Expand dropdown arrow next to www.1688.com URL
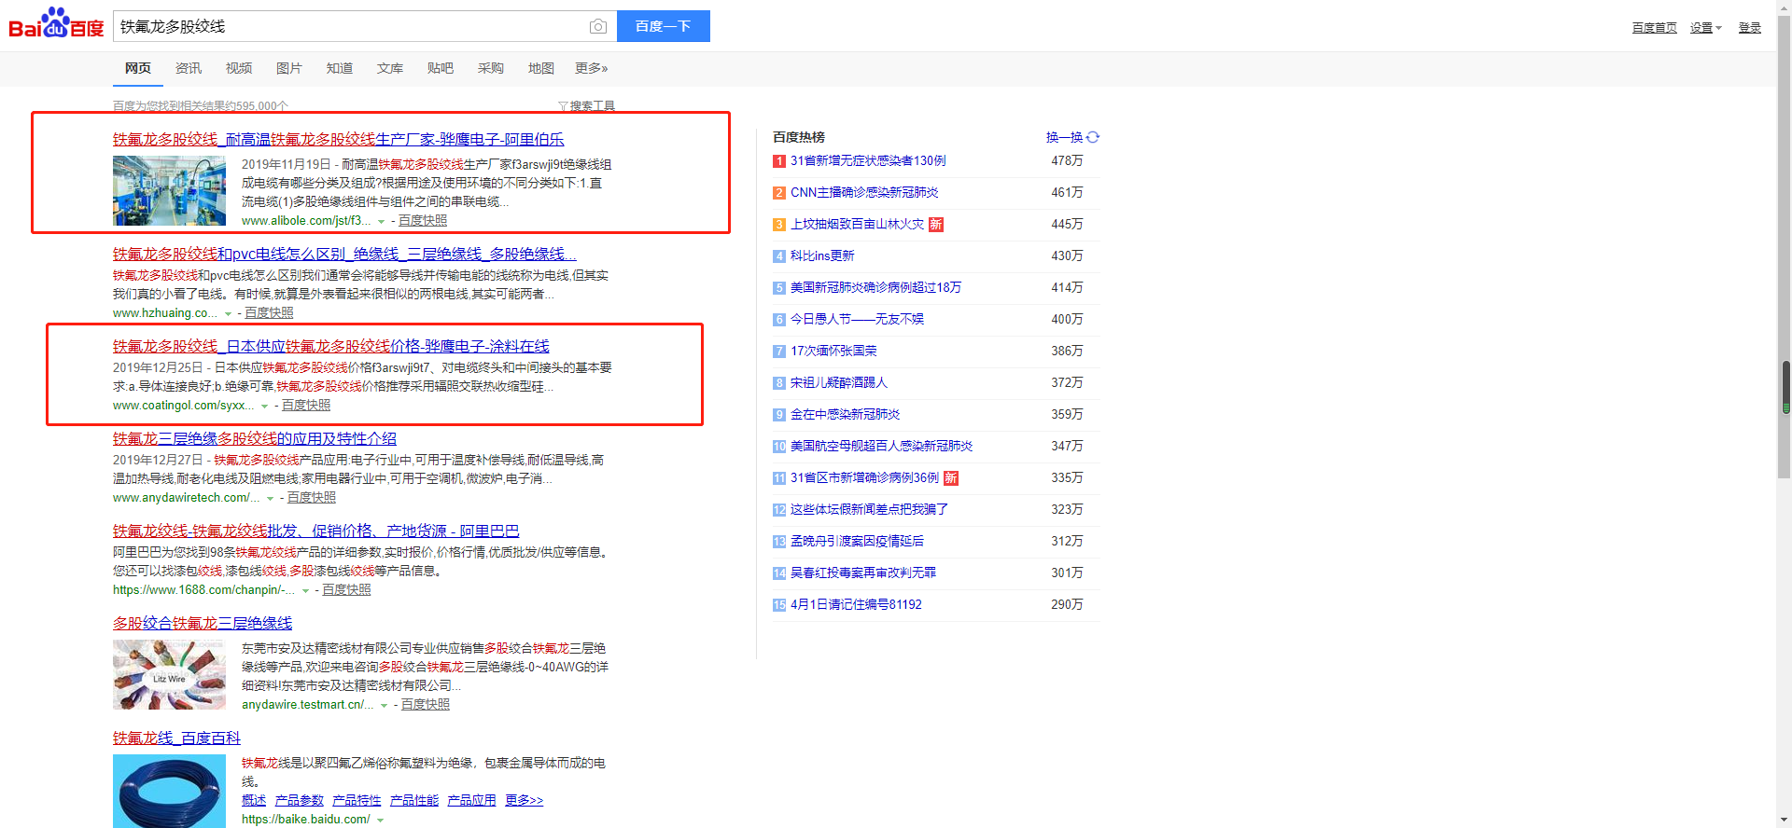Image resolution: width=1792 pixels, height=828 pixels. (x=305, y=591)
